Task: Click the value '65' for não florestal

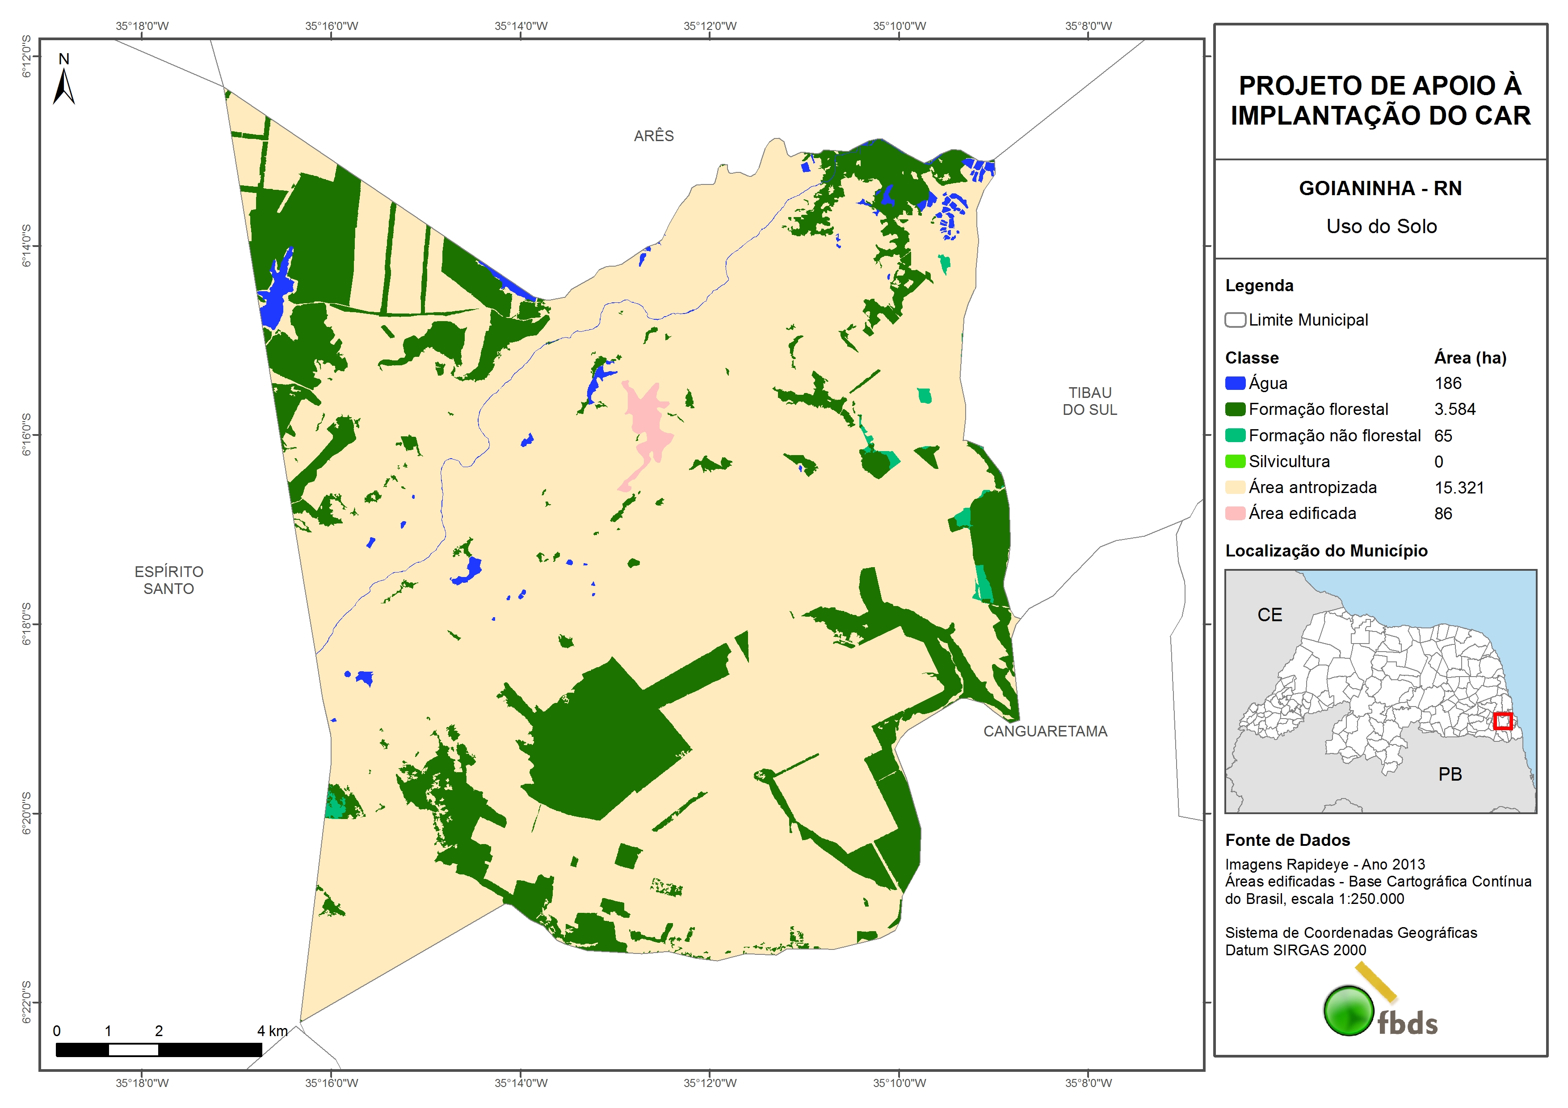Action: point(1443,435)
